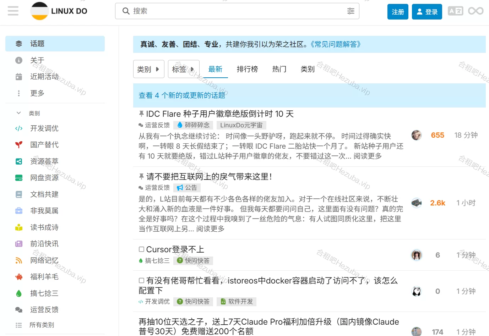Open the 常见问题解答 link
Screen dimensions: 489x336
[335, 44]
